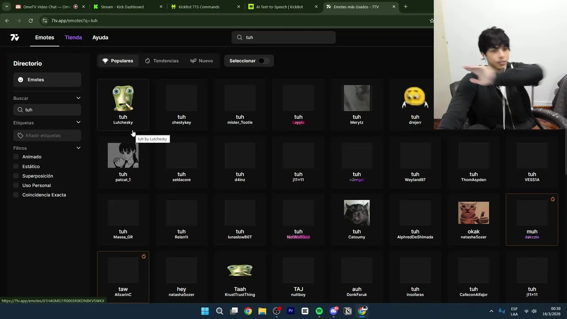The image size is (567, 319).
Task: Switch to AI Text-to-Speech KickBot tab
Action: pos(279,7)
